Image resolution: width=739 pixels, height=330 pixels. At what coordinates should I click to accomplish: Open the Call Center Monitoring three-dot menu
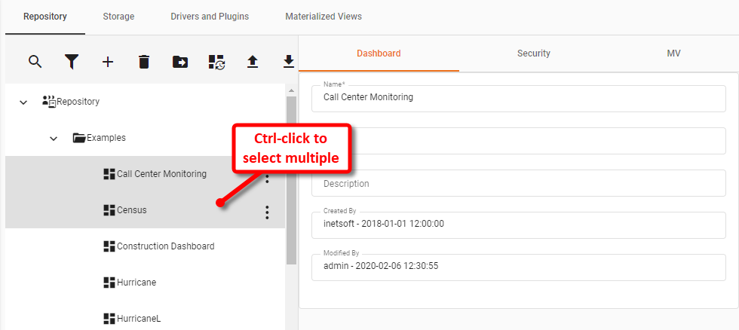coord(267,179)
